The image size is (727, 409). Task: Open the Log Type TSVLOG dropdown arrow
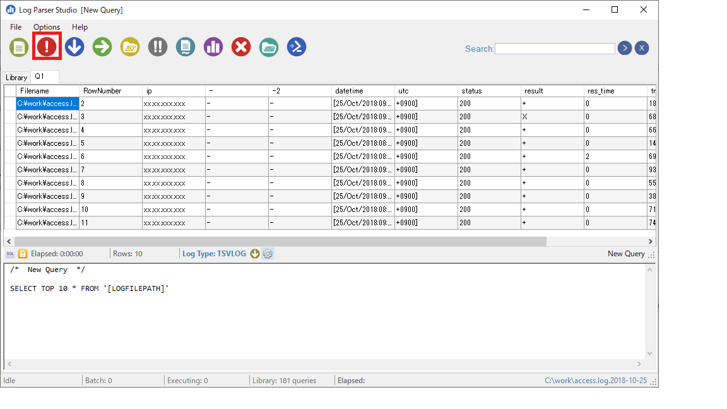coord(255,254)
